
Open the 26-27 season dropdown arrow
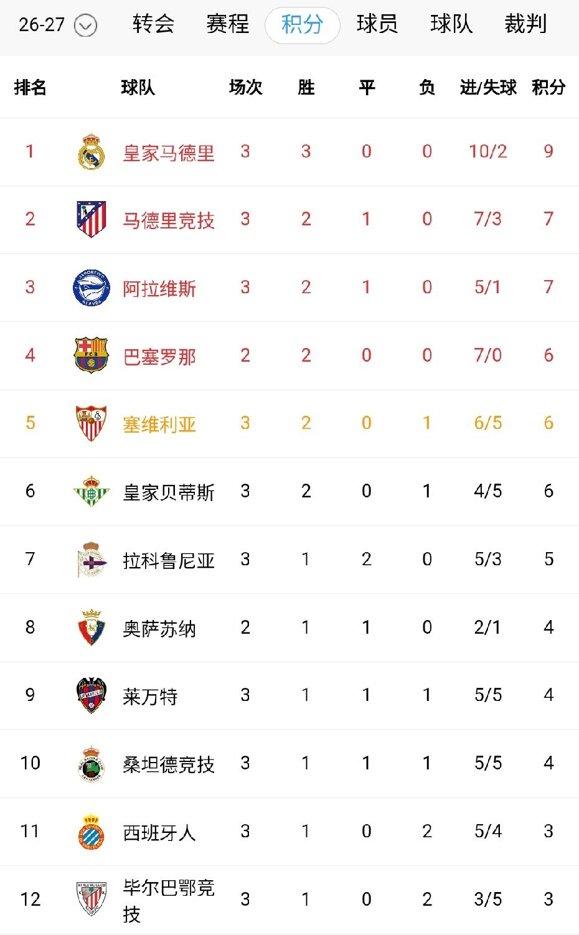85,26
